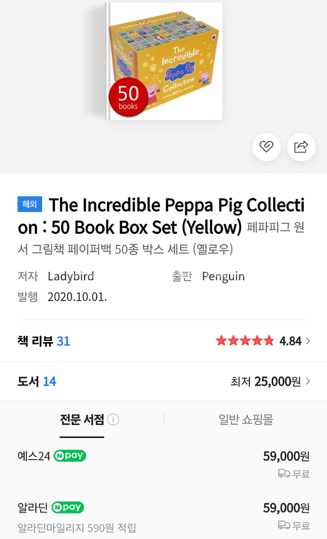Expand the 4.84 rating chevron
This screenshot has height=539, width=327.
tap(308, 341)
